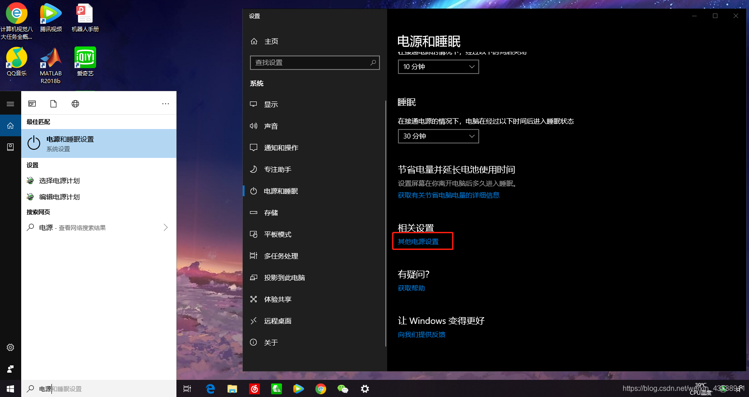Launch MATLAB R2018b desktop icon
The image size is (749, 397).
click(51, 65)
